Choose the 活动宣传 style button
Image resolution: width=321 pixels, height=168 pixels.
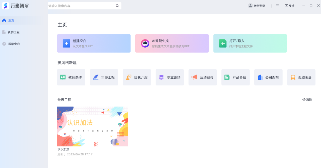[203, 77]
